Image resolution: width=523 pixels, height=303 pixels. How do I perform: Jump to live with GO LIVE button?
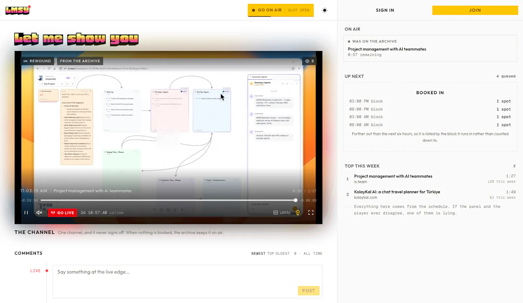click(x=62, y=213)
